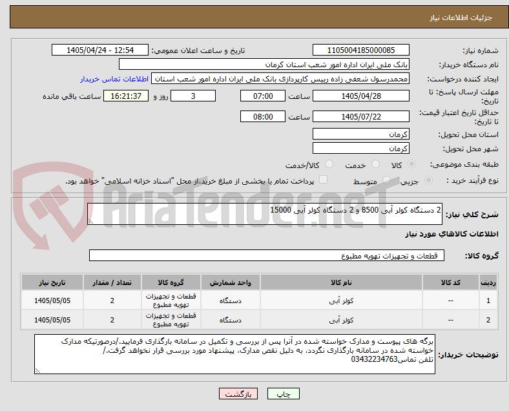Click the ردیف column header
Screen dimensions: 509x411
pyautogui.click(x=488, y=282)
